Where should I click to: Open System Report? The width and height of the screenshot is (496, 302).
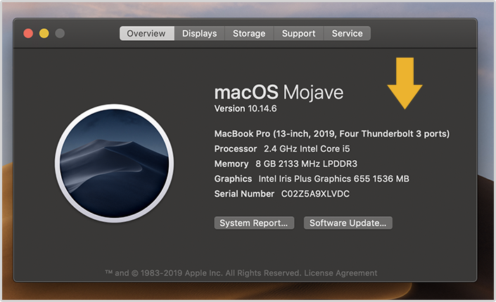click(x=254, y=223)
